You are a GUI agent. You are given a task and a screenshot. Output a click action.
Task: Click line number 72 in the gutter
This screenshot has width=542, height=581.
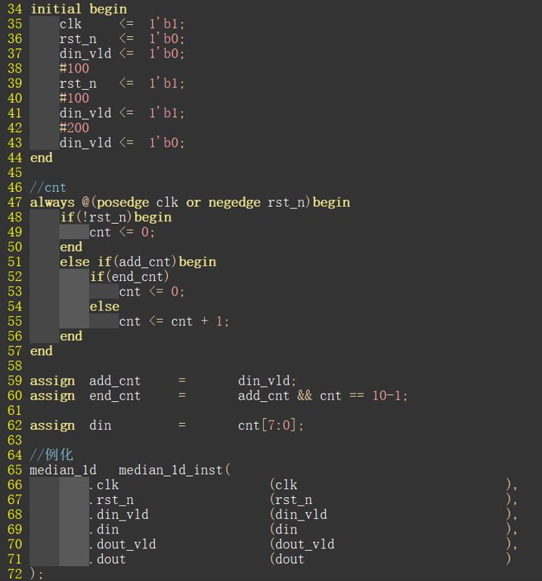click(15, 574)
